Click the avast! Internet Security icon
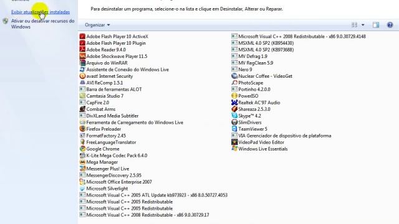Image resolution: width=399 pixels, height=224 pixels. [82, 76]
